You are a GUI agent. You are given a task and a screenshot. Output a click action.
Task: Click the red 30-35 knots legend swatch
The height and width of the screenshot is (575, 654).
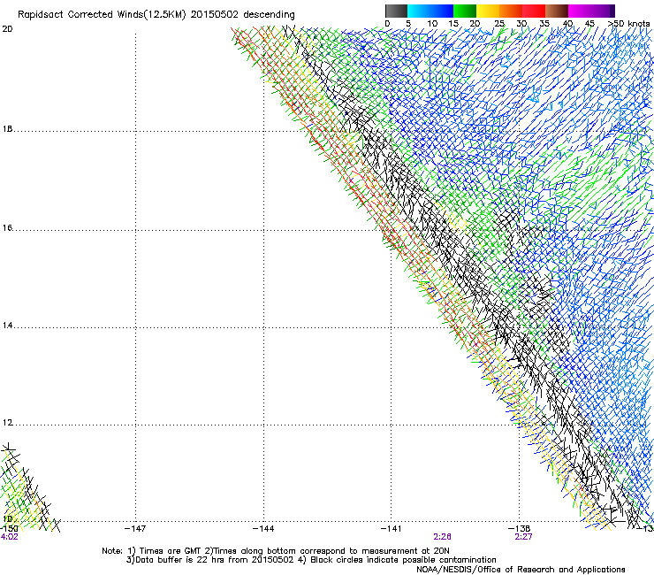534,11
